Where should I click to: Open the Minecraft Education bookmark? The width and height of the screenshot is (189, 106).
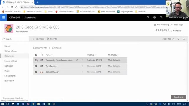tap(65, 11)
